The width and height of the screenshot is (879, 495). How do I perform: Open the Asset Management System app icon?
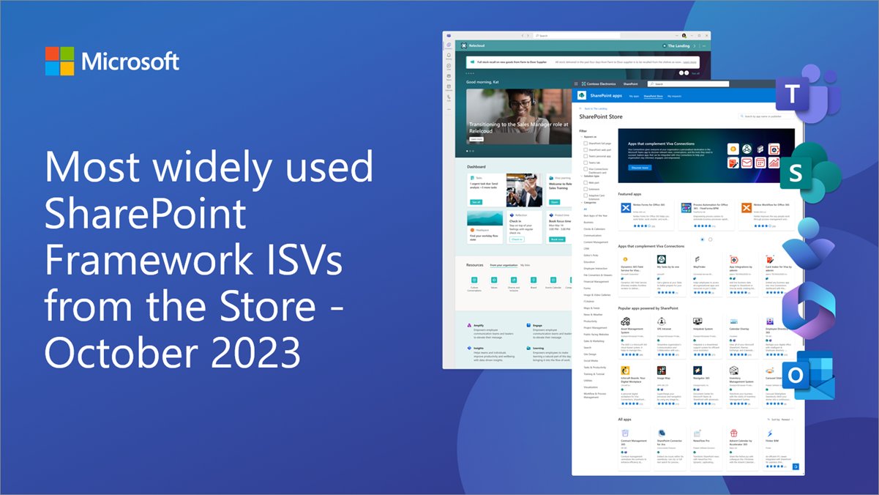pos(625,320)
